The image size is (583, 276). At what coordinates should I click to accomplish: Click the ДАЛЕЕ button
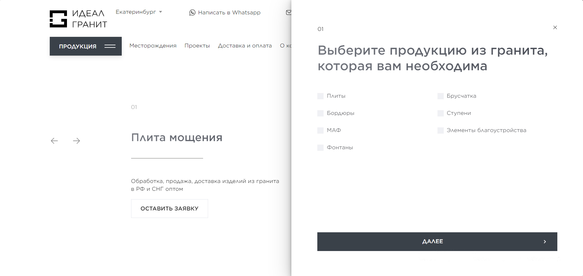[437, 242]
